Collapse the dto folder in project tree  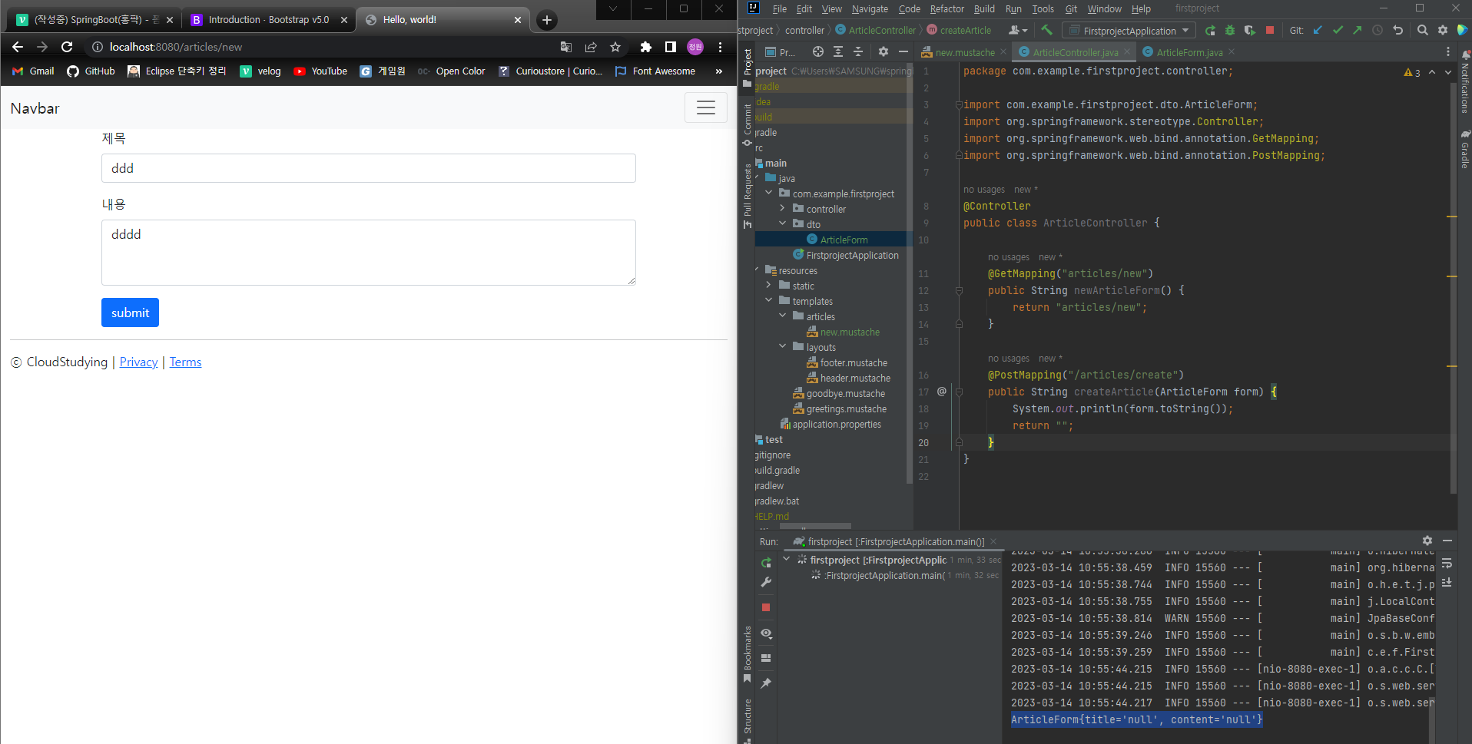[x=783, y=223]
